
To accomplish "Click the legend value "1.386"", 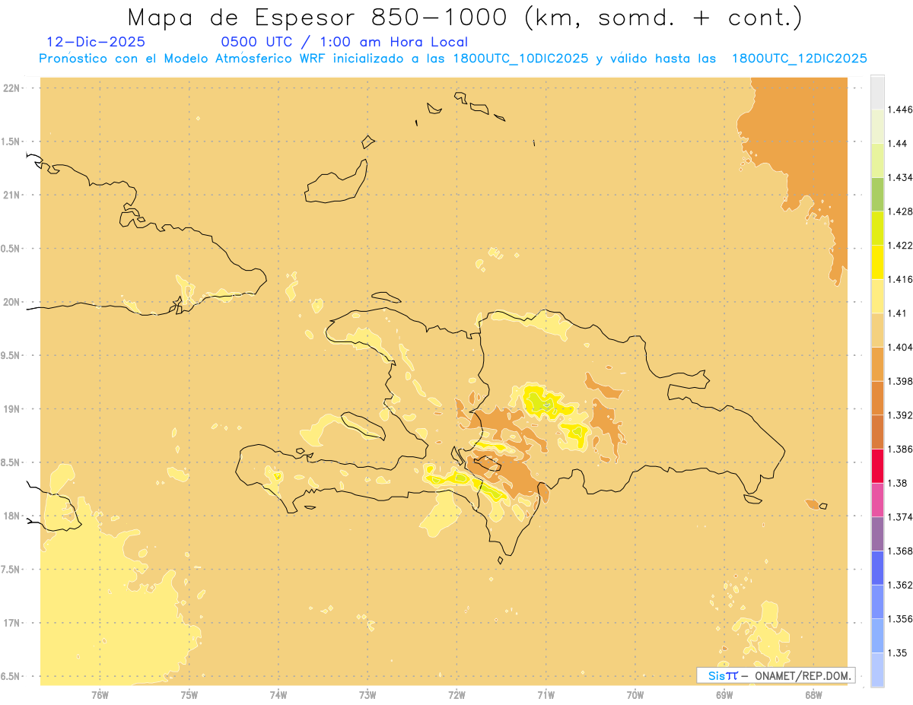I will click(901, 449).
